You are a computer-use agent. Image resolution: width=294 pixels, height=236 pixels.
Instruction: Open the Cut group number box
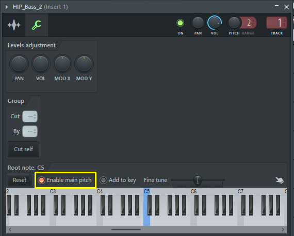point(30,116)
